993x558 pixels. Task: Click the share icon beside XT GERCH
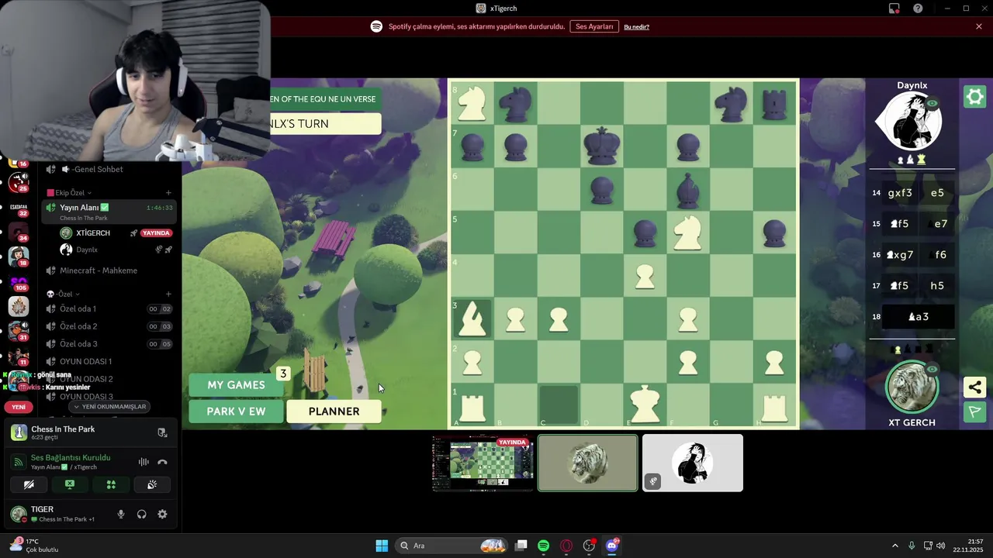click(x=974, y=387)
